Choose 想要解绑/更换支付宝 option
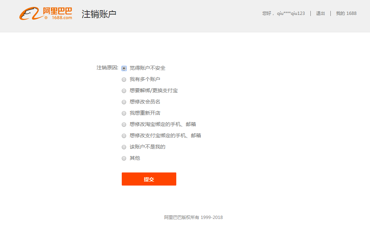Viewport: 370px width, 244px height. [124, 91]
